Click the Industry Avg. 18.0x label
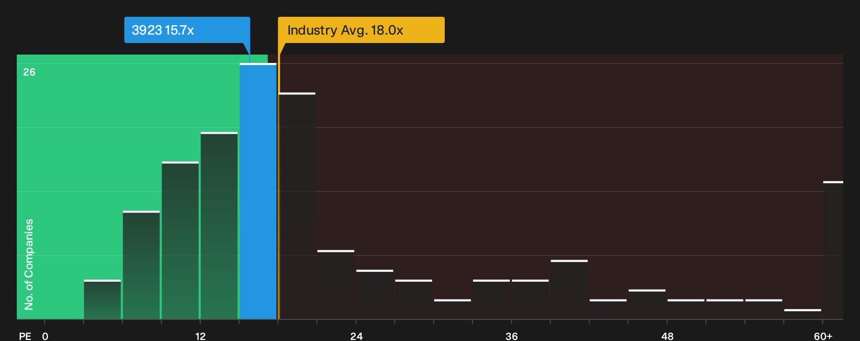 [361, 30]
